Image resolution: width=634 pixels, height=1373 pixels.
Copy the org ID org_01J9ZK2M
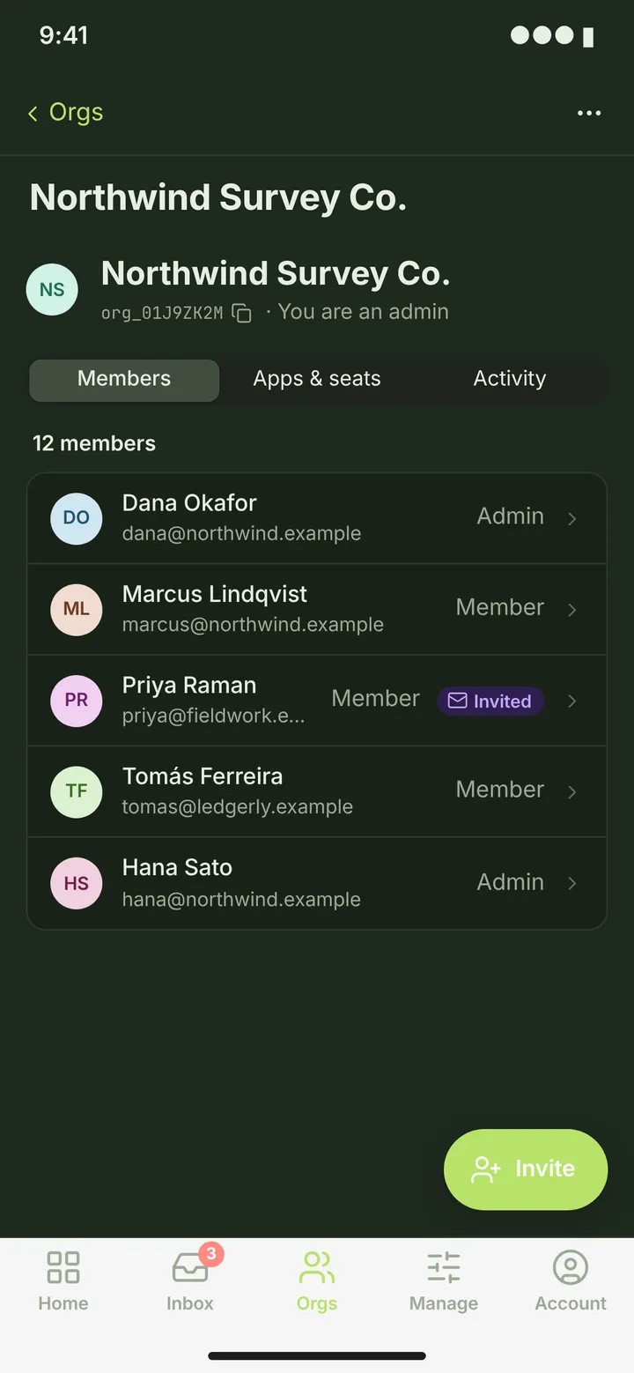coord(242,313)
